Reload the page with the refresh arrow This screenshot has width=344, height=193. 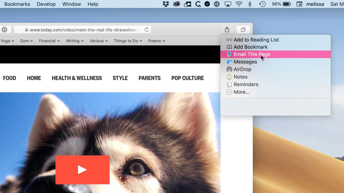[x=146, y=30]
